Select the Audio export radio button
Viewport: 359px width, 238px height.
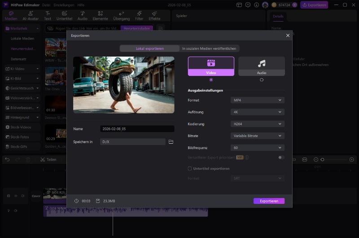pyautogui.click(x=262, y=80)
